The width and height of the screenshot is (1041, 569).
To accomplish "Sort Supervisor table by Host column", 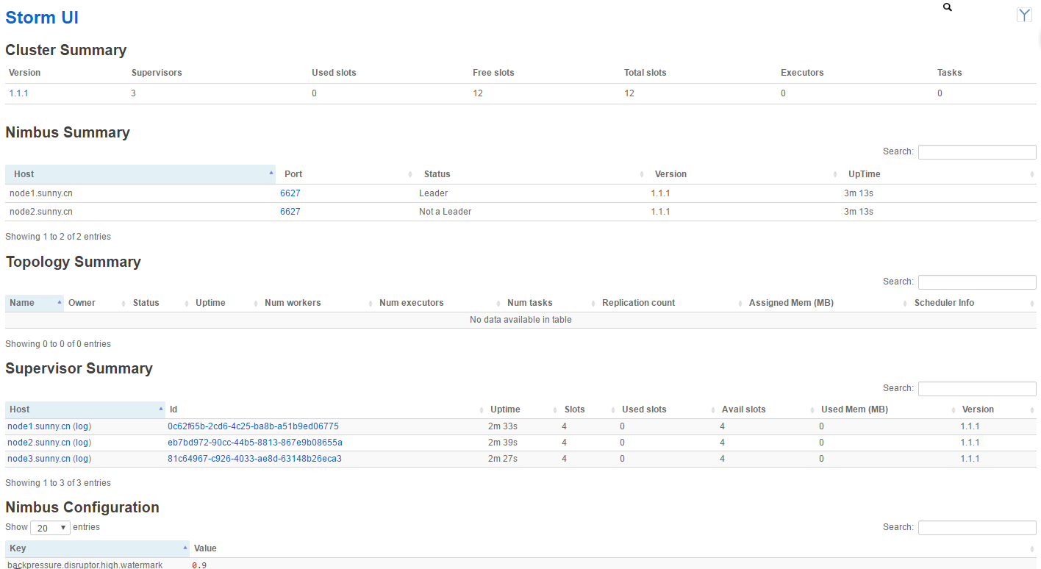I will click(x=85, y=409).
